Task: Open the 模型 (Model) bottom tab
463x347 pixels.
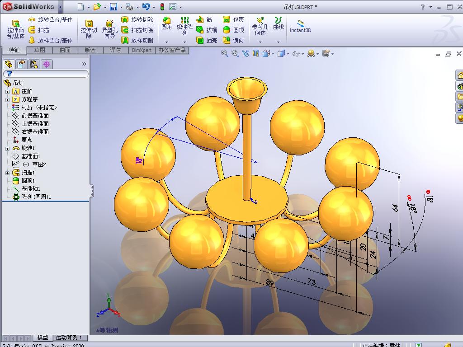Action: (43, 337)
